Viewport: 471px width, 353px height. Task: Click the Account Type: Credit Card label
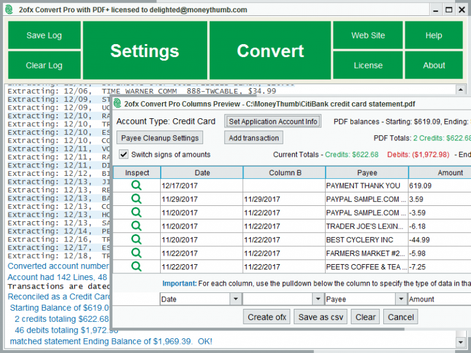coord(166,121)
